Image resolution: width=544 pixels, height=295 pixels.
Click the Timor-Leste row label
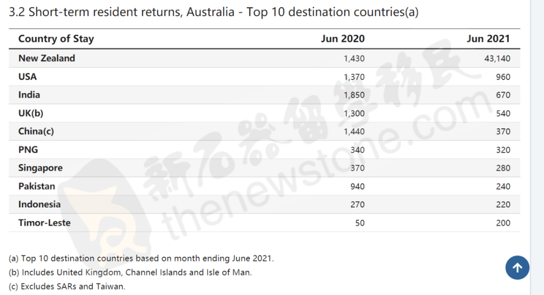[44, 223]
